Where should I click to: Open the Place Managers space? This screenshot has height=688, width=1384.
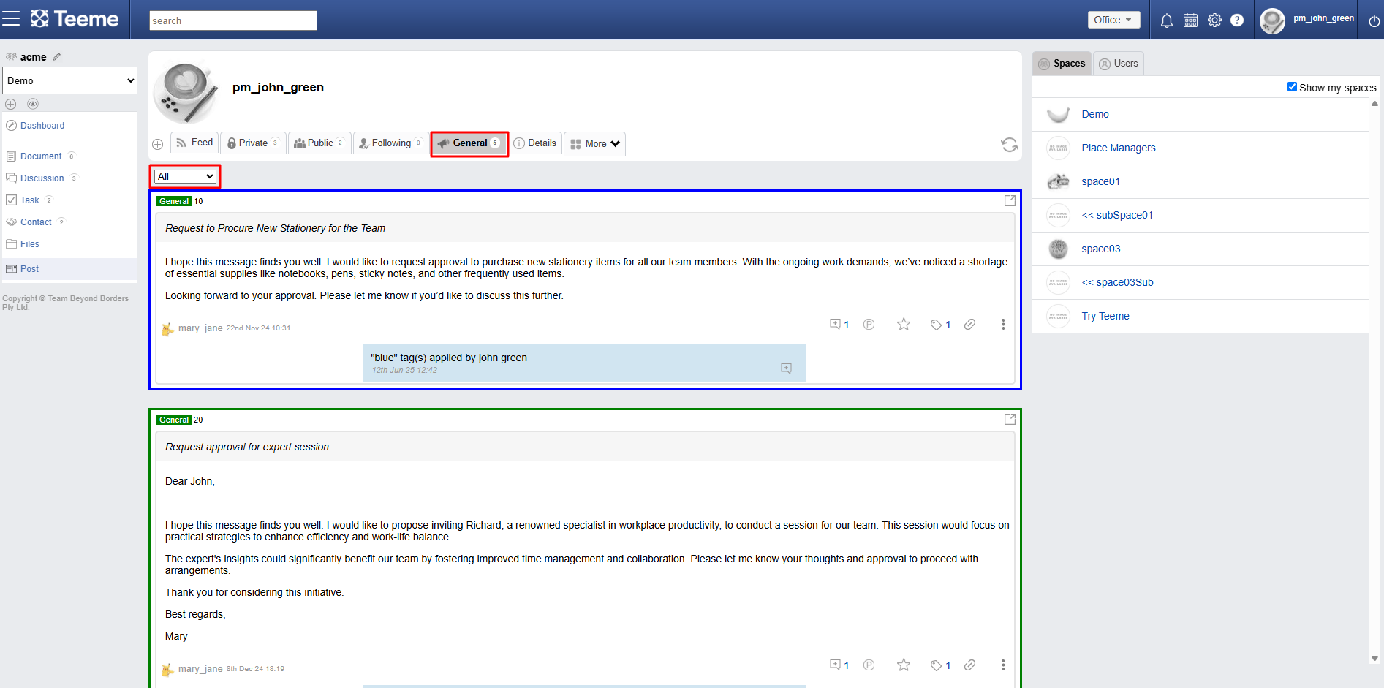(x=1119, y=148)
